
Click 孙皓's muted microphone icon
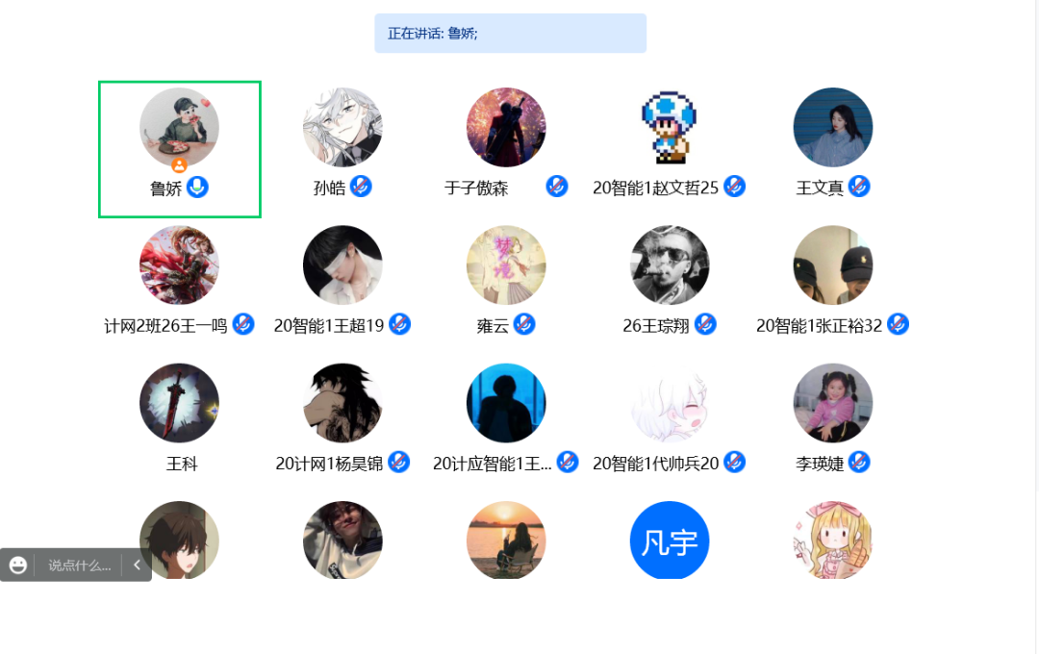(x=361, y=187)
